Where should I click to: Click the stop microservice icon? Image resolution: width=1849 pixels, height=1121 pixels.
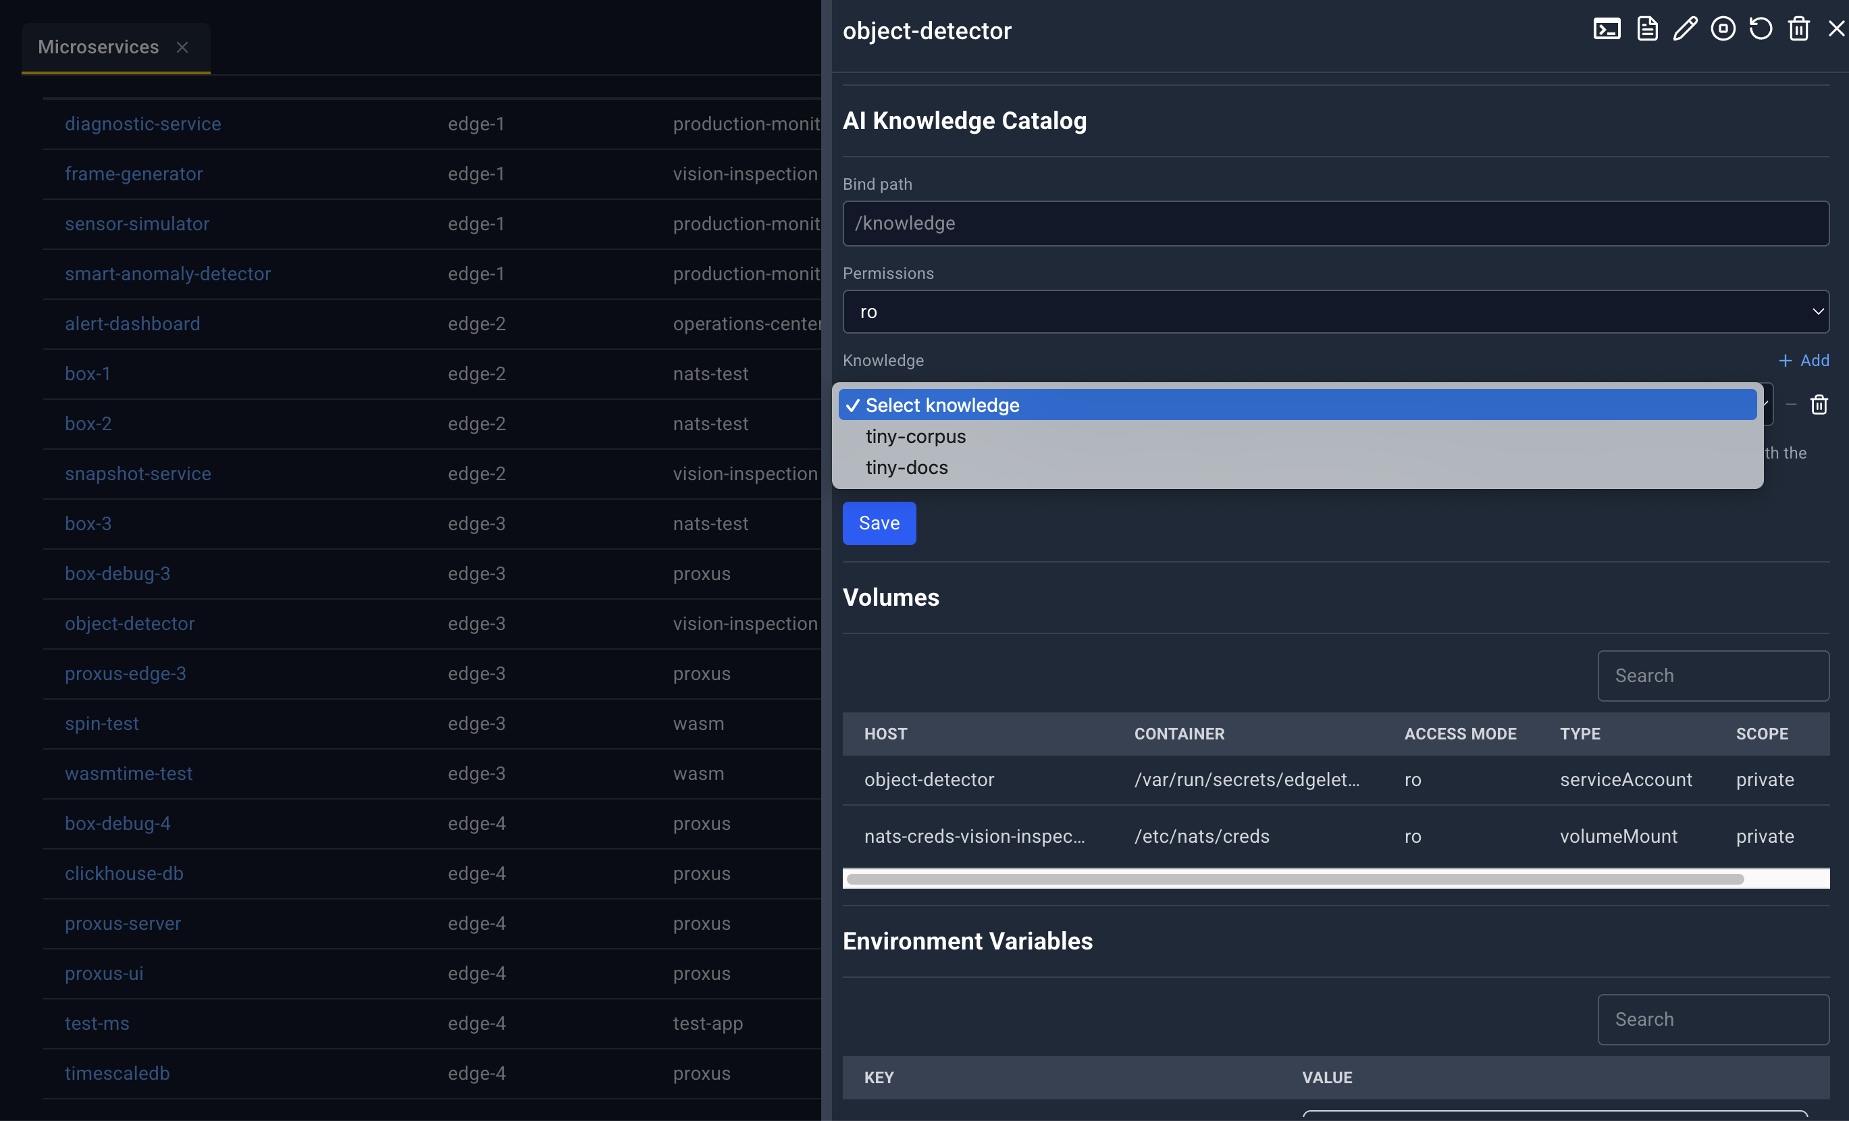(x=1723, y=29)
